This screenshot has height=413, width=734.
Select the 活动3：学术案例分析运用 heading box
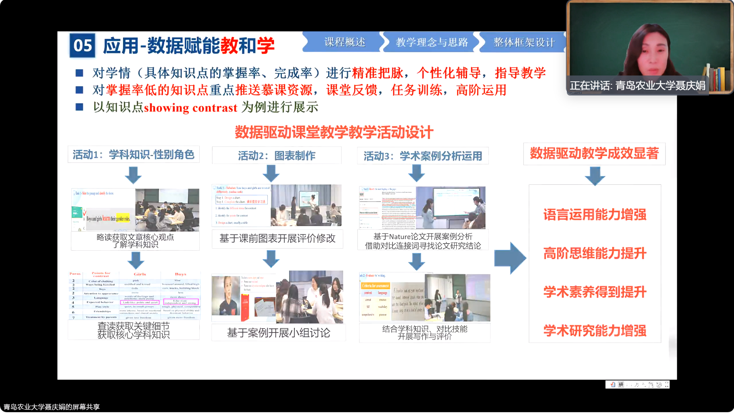(422, 156)
